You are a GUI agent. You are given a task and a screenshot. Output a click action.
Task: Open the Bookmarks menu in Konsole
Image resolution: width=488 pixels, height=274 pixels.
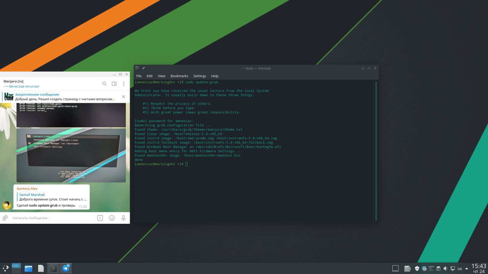pos(179,76)
